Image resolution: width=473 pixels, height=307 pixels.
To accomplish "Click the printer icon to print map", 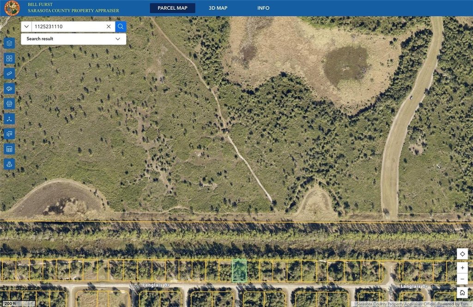I will click(9, 104).
